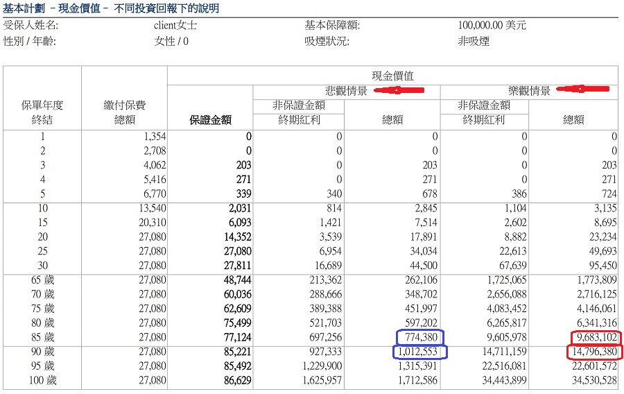The image size is (624, 394).
Task: Select the insured name client女士
Action: (x=175, y=26)
